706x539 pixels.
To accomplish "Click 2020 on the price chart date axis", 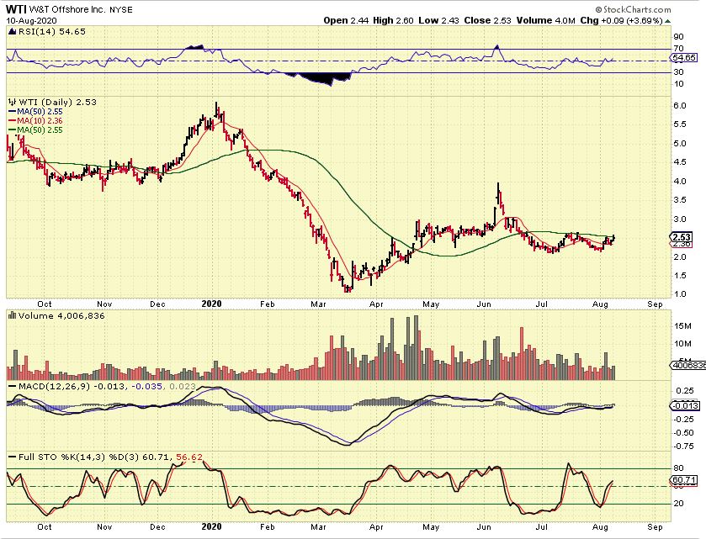I will click(211, 304).
